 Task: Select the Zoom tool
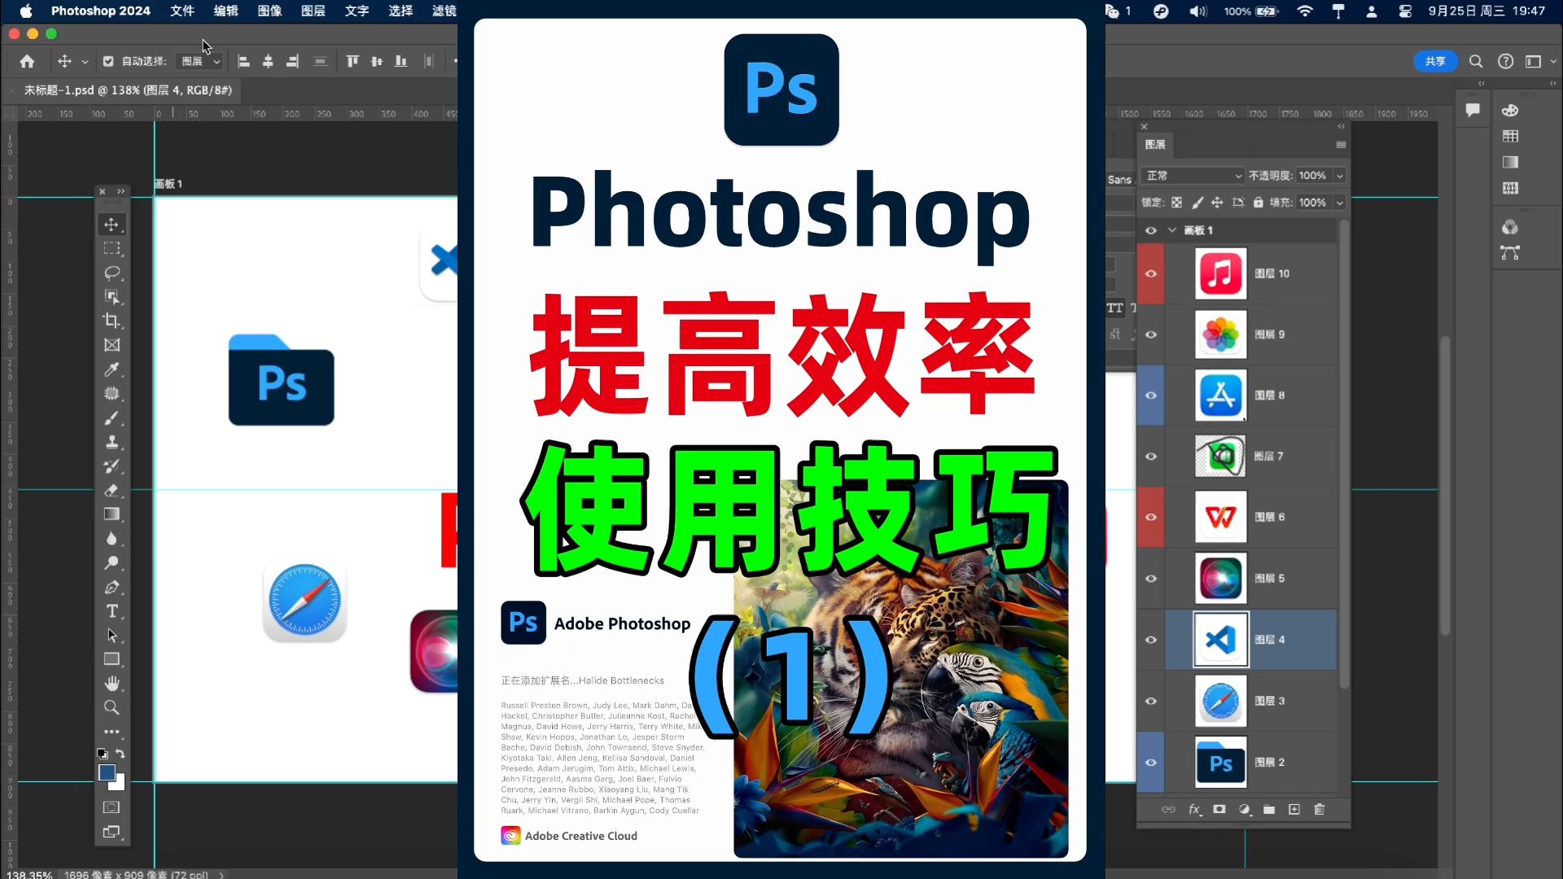[x=112, y=707]
